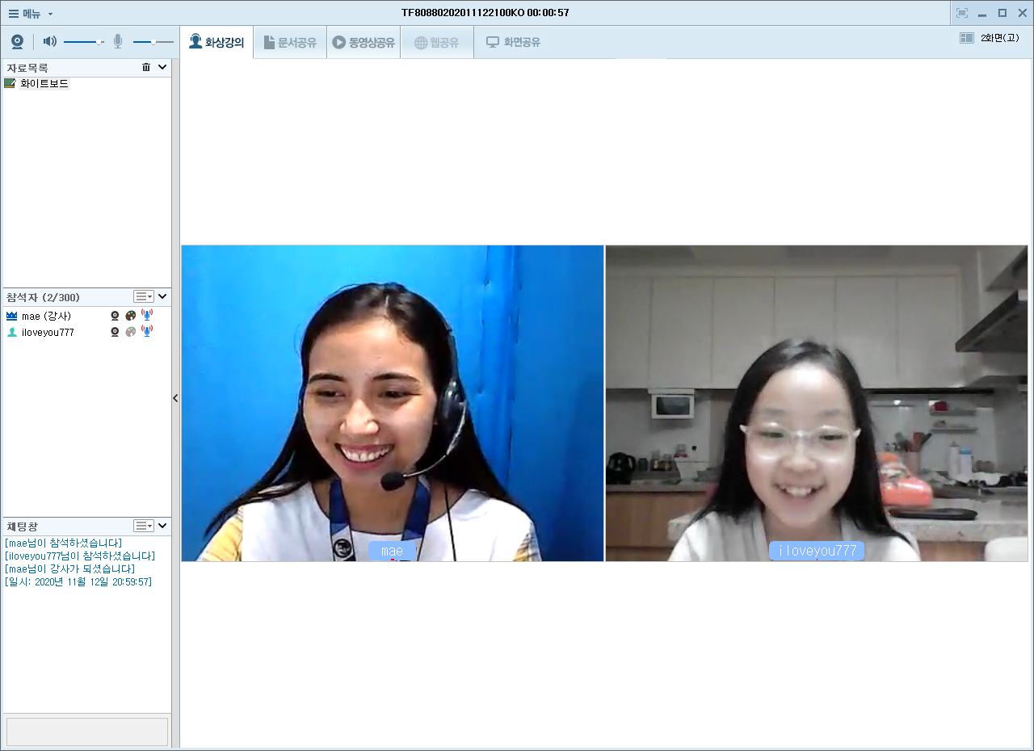Open the 메뉴 dropdown
1034x751 pixels.
point(31,13)
